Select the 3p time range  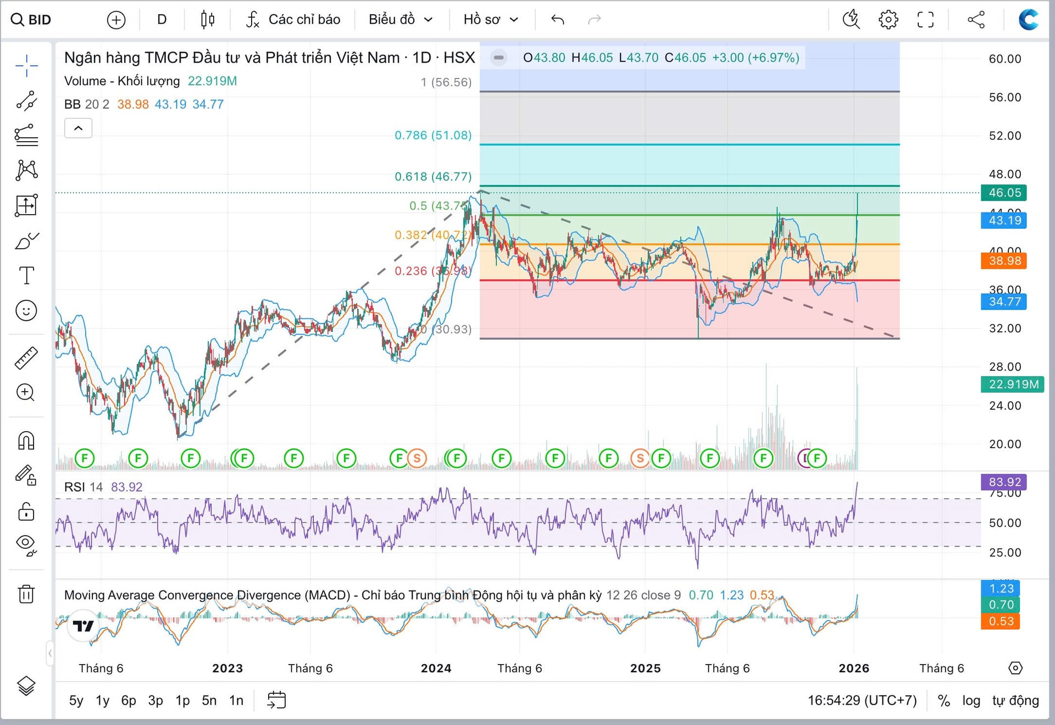pyautogui.click(x=156, y=701)
